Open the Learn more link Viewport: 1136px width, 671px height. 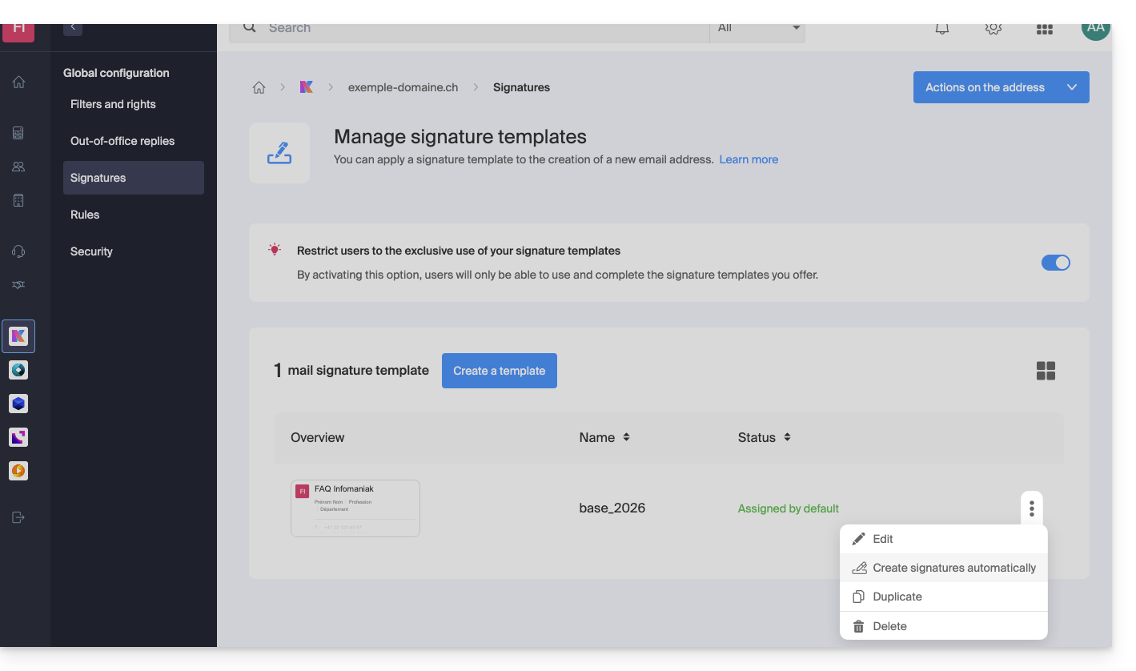coord(749,159)
